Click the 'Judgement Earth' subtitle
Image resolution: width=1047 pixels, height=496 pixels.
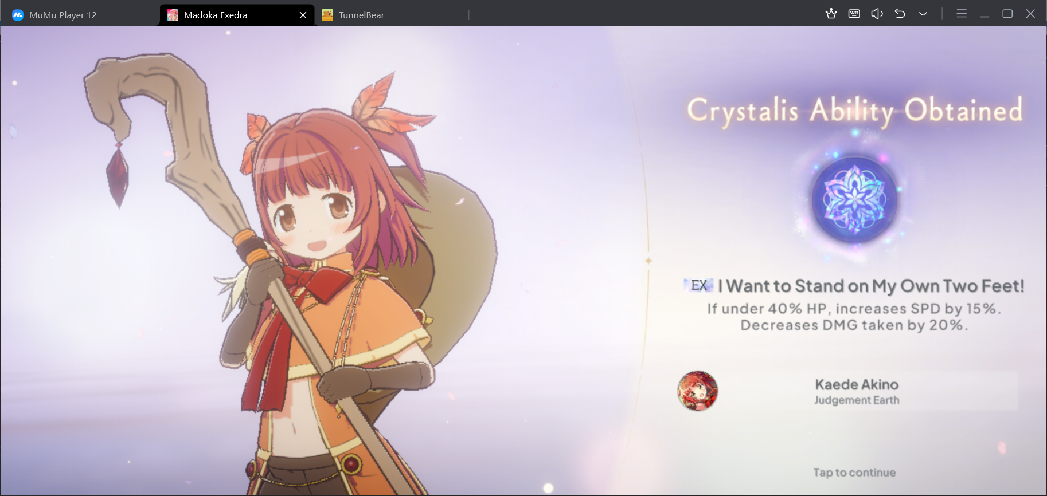pyautogui.click(x=857, y=400)
